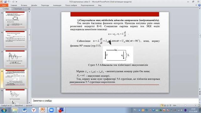The image size is (201, 113).
Task: Click purple Viber icon in system tray
Action: 185,110
